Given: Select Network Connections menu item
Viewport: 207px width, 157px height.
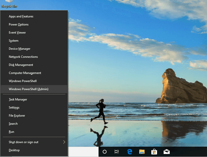Looking at the screenshot, I should (x=23, y=57).
